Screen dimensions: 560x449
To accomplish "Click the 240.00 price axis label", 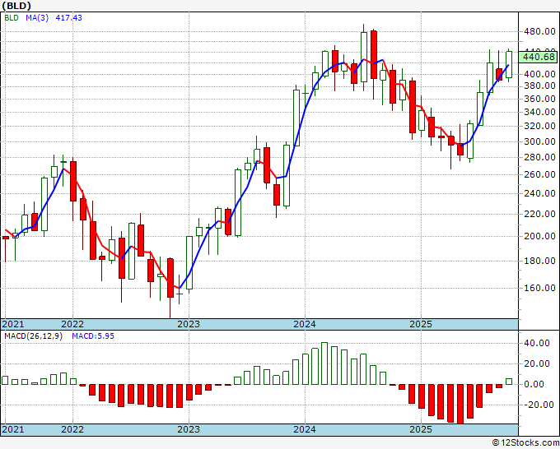I will 539,193.
